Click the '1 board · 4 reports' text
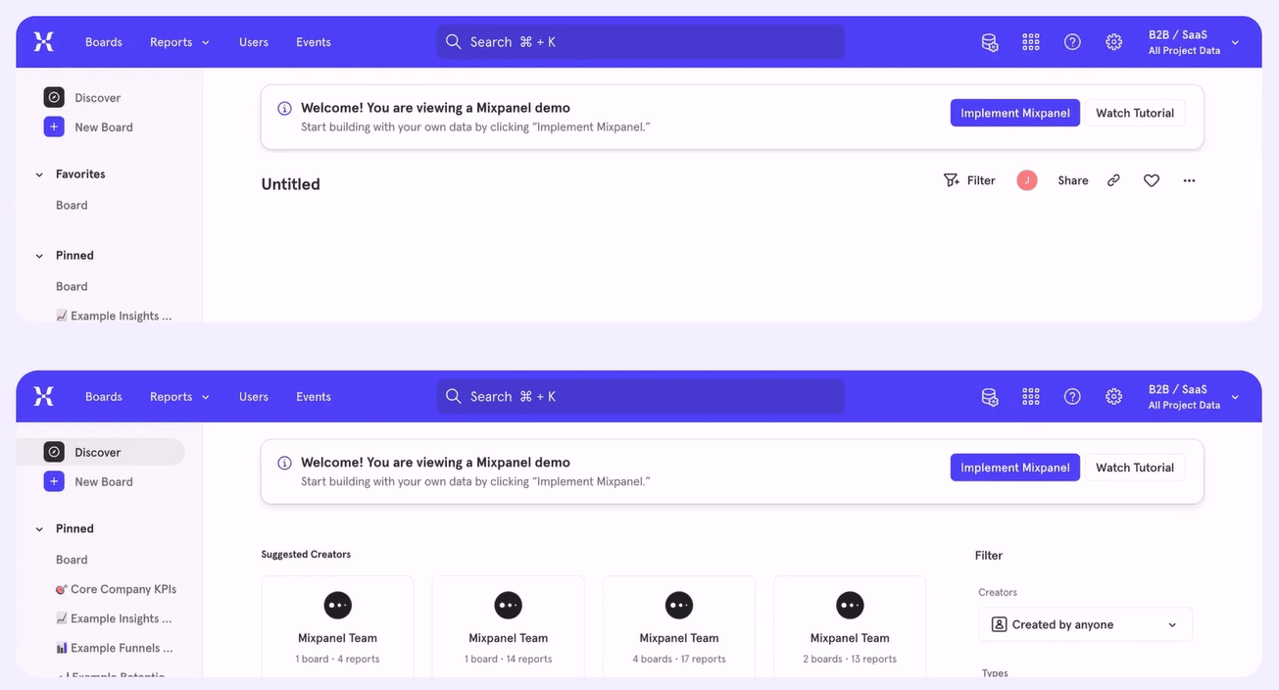This screenshot has width=1279, height=690. pyautogui.click(x=337, y=659)
